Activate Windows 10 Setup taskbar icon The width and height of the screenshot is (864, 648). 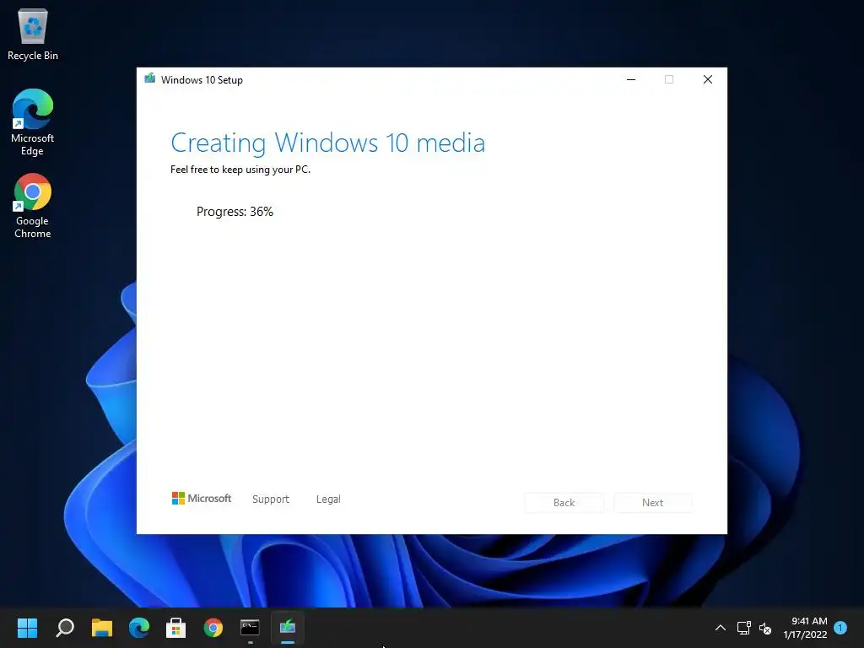coord(288,627)
